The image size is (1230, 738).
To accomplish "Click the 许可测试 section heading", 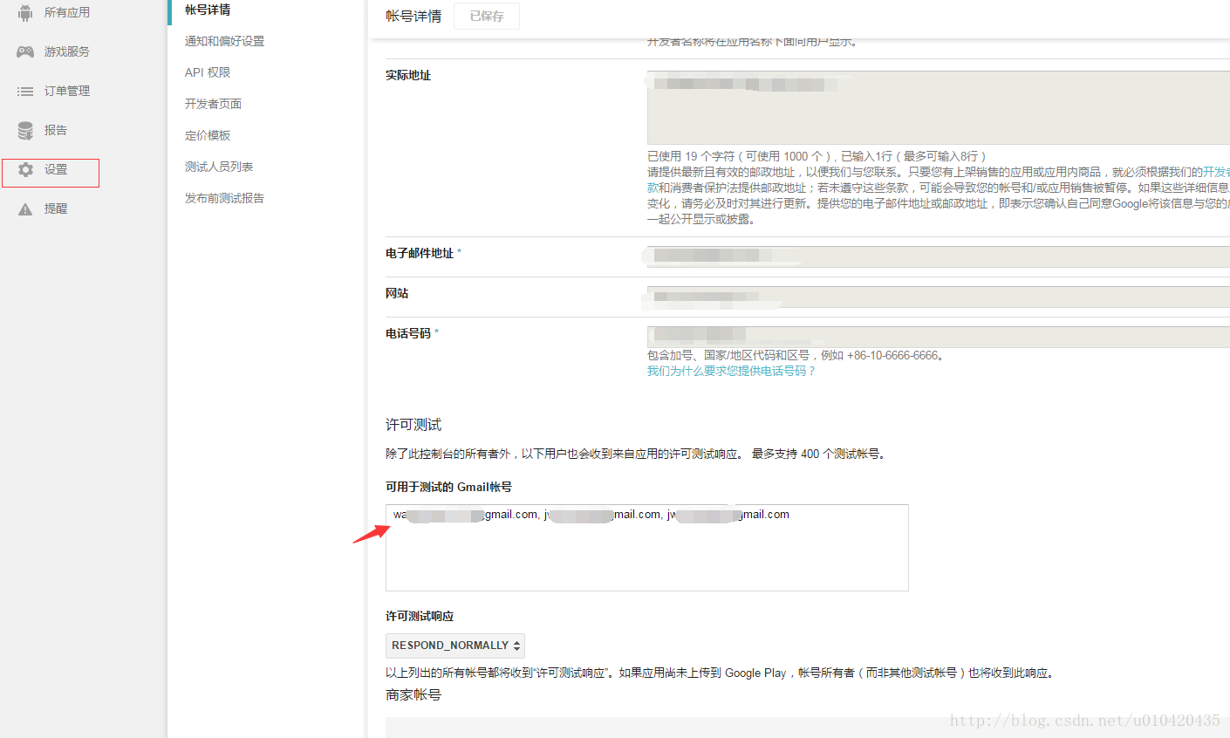I will click(x=413, y=425).
